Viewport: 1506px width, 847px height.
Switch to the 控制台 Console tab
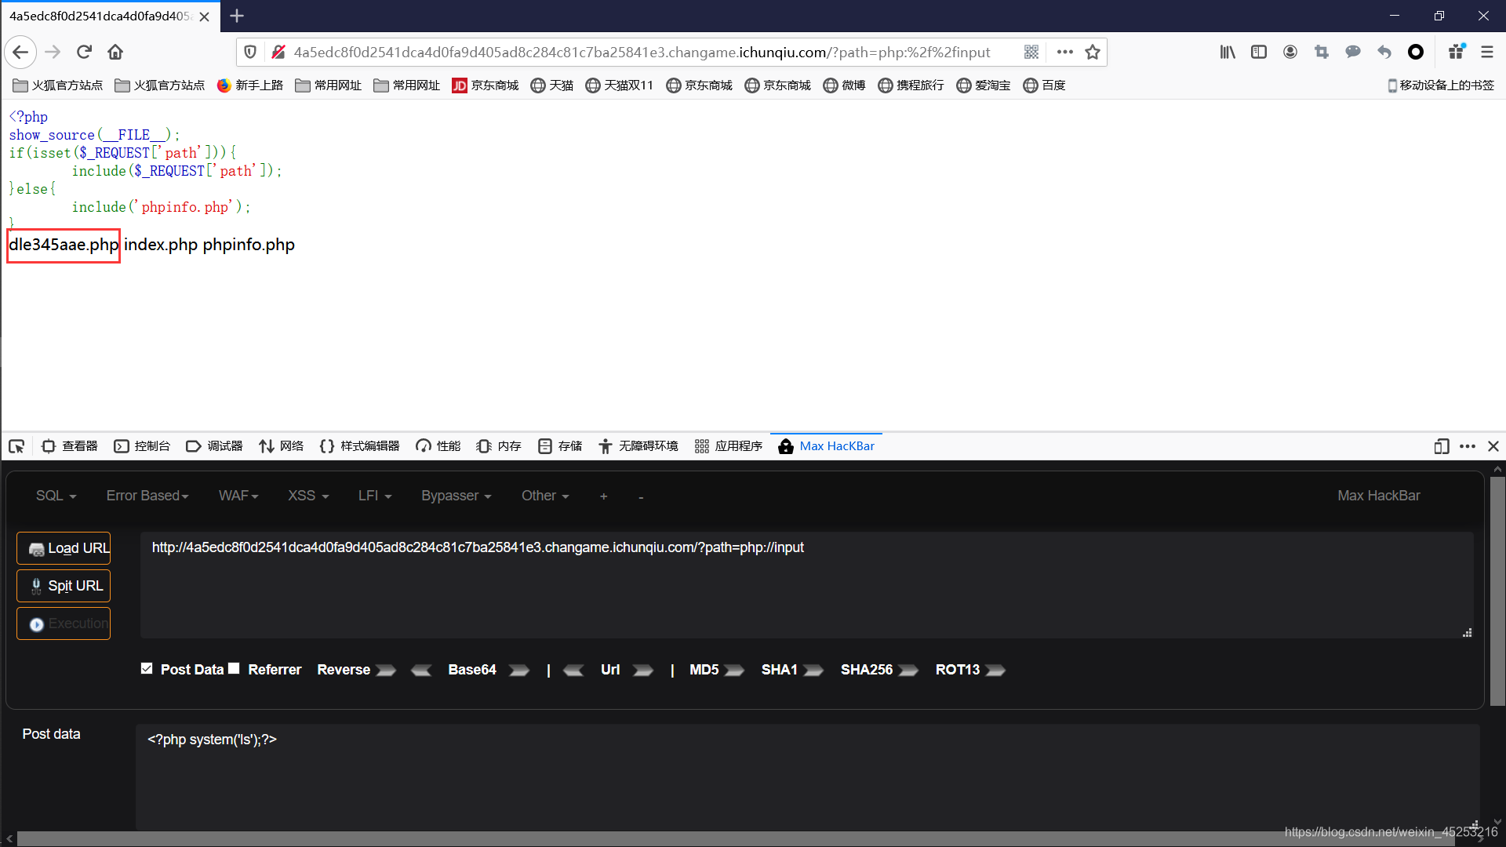142,446
